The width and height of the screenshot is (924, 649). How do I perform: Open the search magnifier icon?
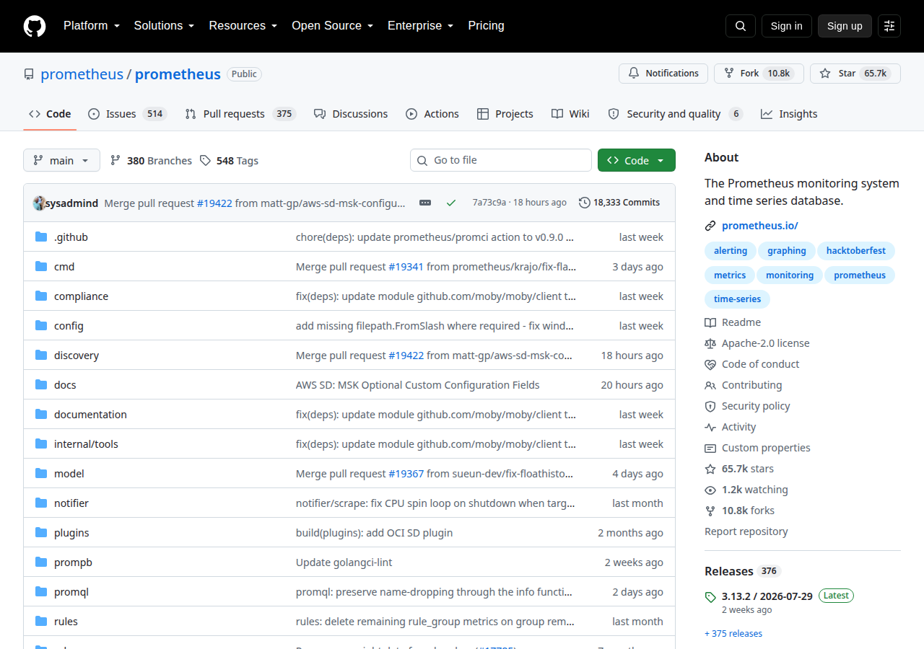pos(741,26)
